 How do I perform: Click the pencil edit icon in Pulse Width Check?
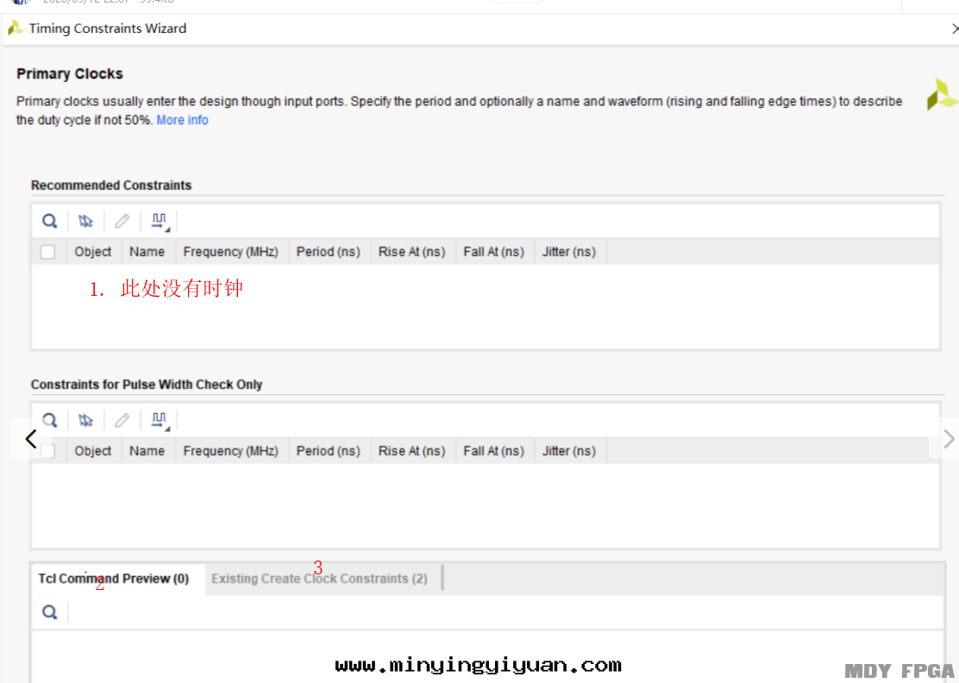pos(122,421)
